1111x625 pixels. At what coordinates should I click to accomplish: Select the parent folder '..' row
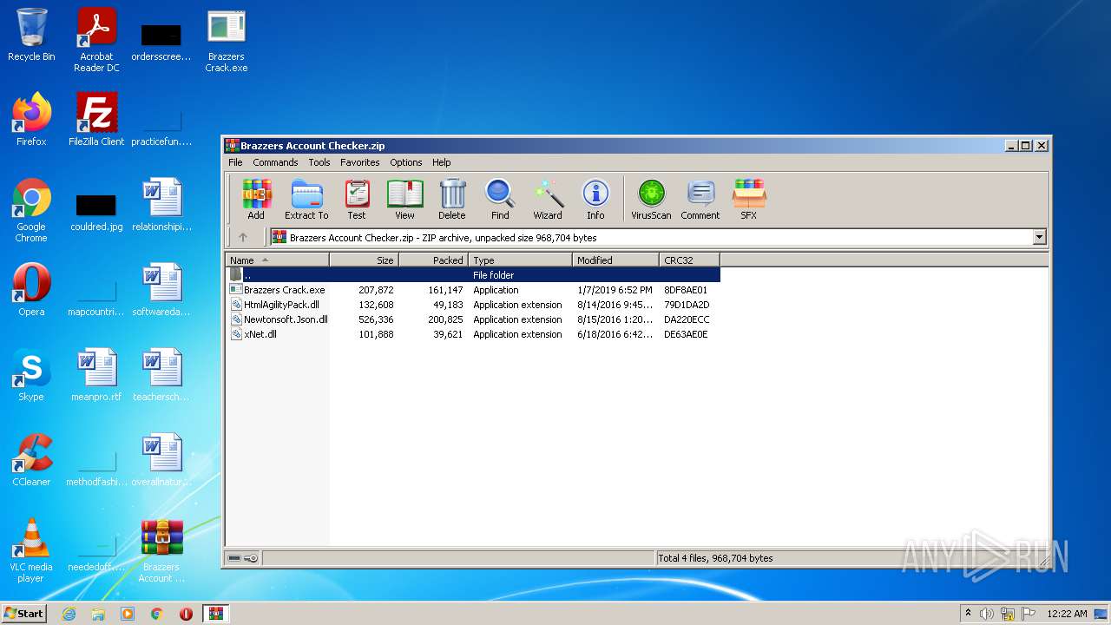(473, 275)
